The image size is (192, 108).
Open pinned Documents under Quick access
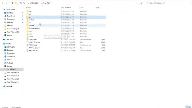click(11, 19)
